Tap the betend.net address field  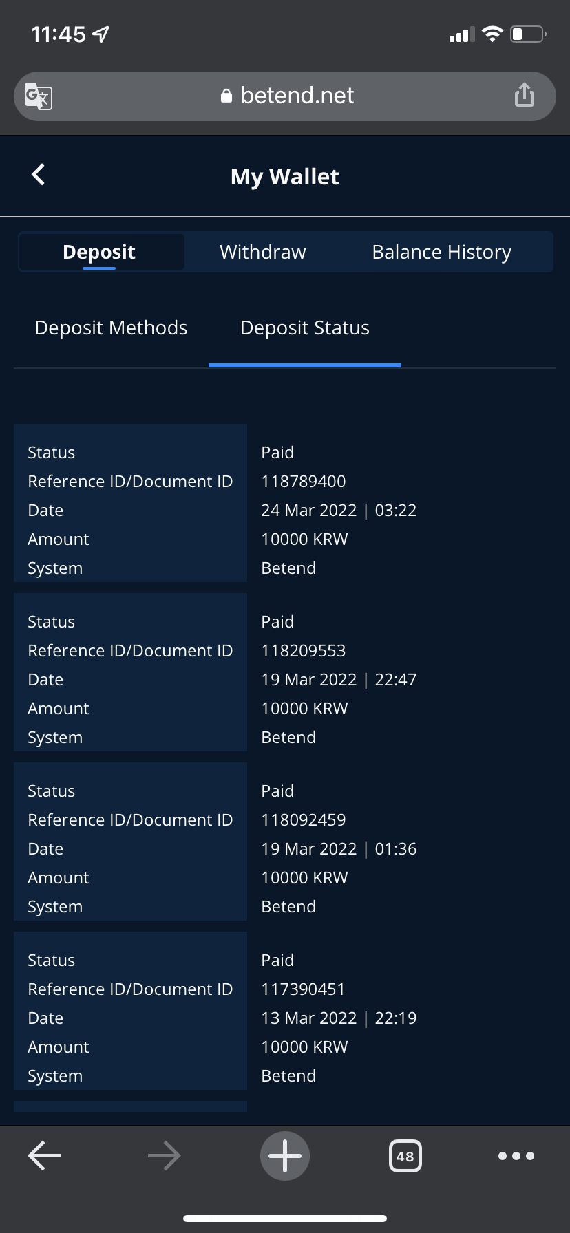point(285,96)
